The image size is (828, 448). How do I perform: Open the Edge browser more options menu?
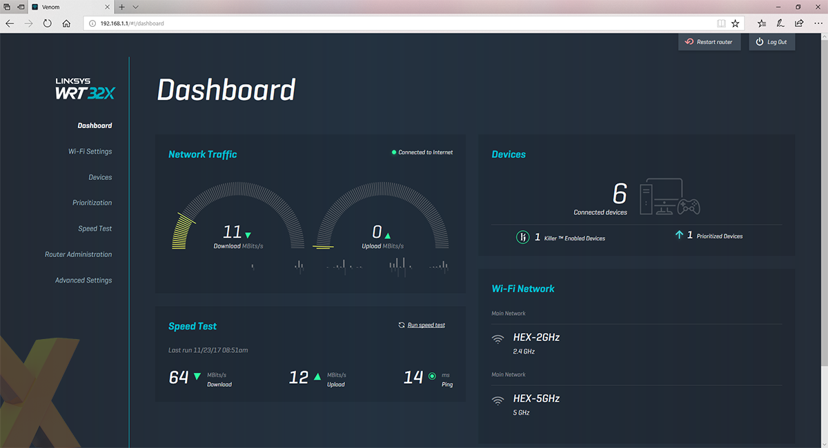[818, 23]
